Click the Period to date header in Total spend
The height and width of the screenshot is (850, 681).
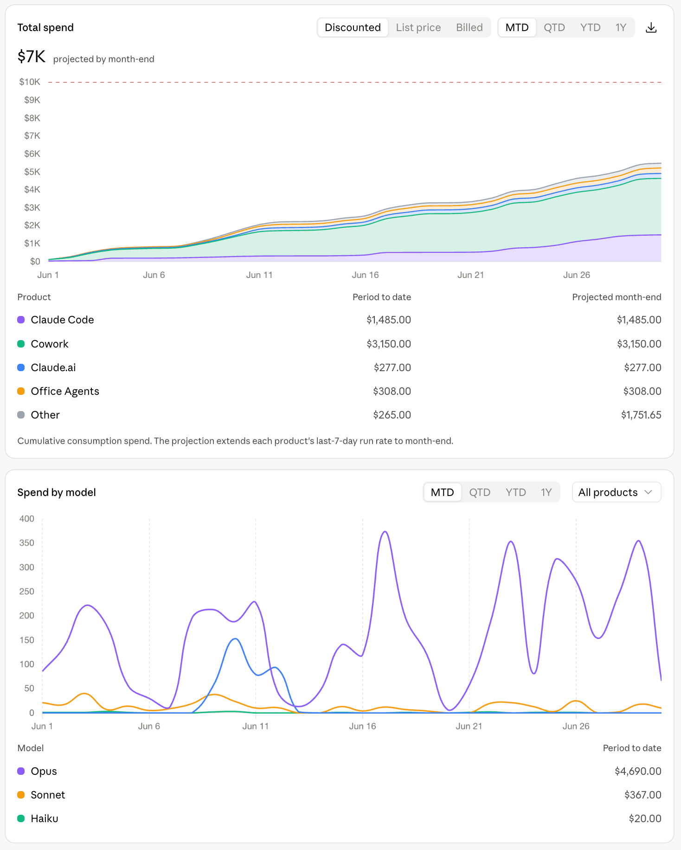point(382,297)
